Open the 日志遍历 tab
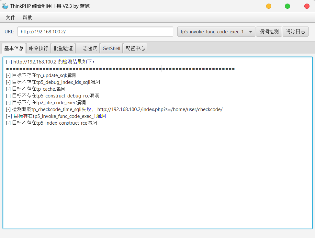The width and height of the screenshot is (315, 238). click(x=88, y=49)
